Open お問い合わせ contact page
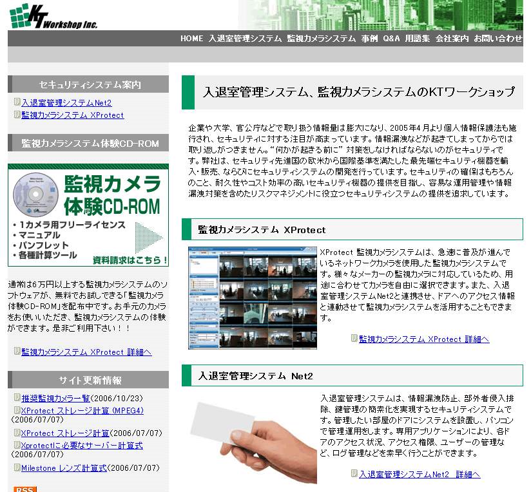 pyautogui.click(x=497, y=39)
